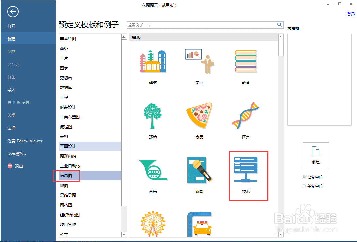
Task: Select 基本绘图 category
Action: (x=90, y=38)
